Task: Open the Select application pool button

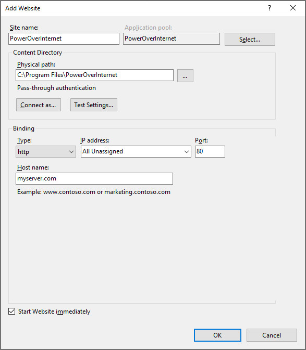Action: tap(250, 40)
